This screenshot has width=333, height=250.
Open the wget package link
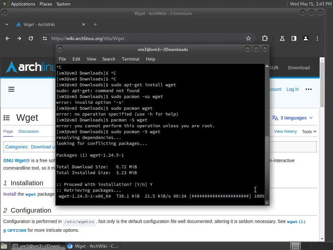pyautogui.click(x=30, y=194)
